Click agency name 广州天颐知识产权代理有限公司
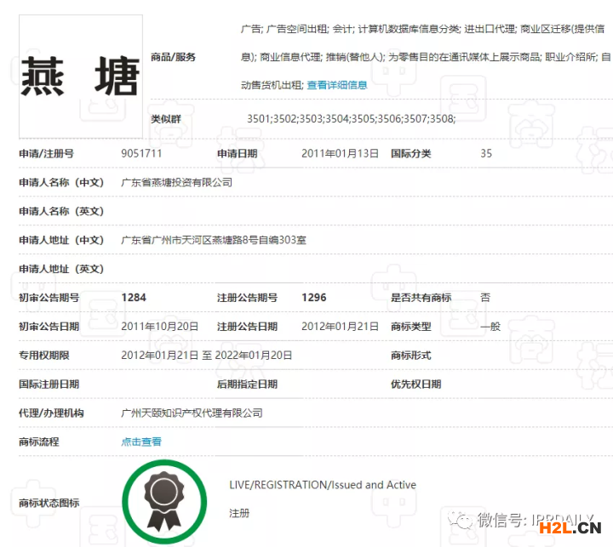This screenshot has width=613, height=547. pos(192,413)
